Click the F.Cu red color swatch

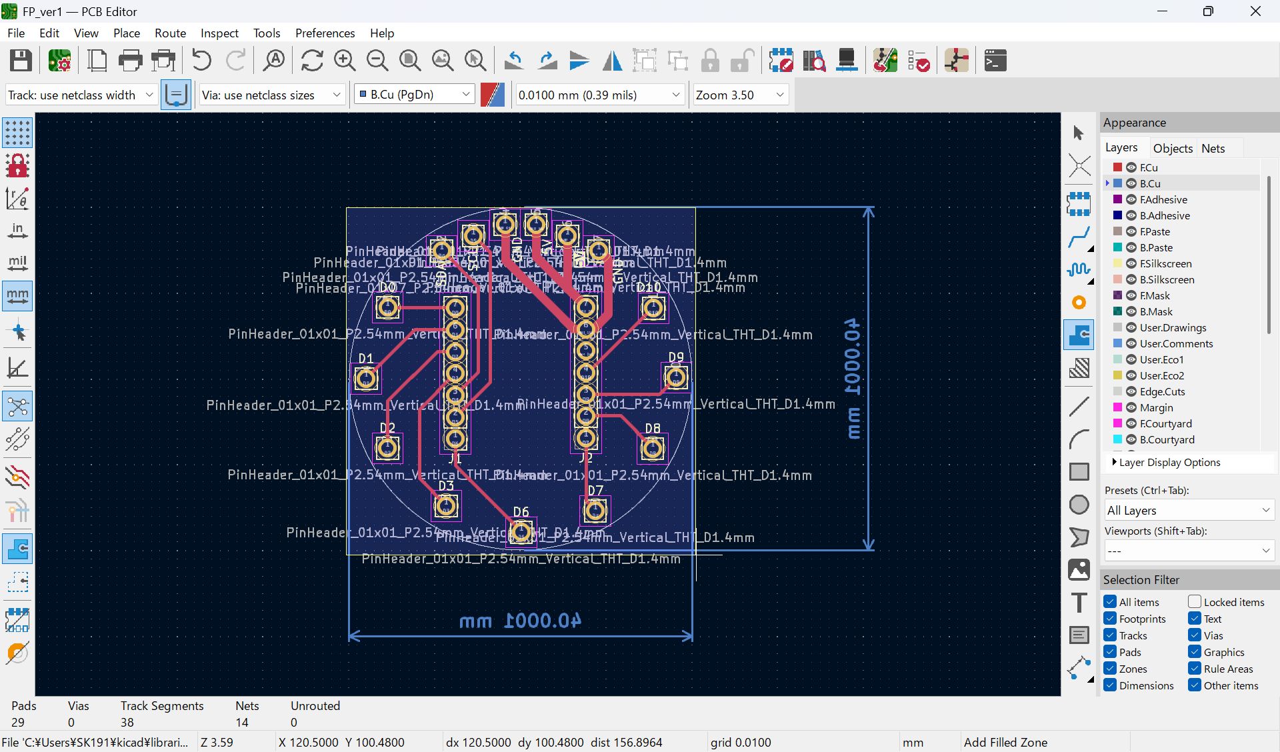1117,167
